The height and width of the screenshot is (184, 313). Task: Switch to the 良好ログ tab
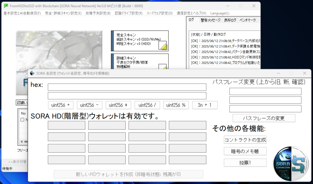tap(230, 20)
